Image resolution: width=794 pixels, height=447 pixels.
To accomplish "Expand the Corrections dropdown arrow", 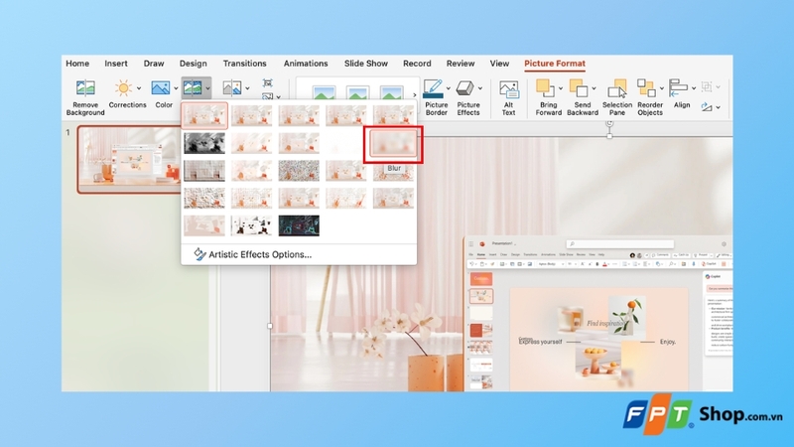I will pyautogui.click(x=139, y=88).
